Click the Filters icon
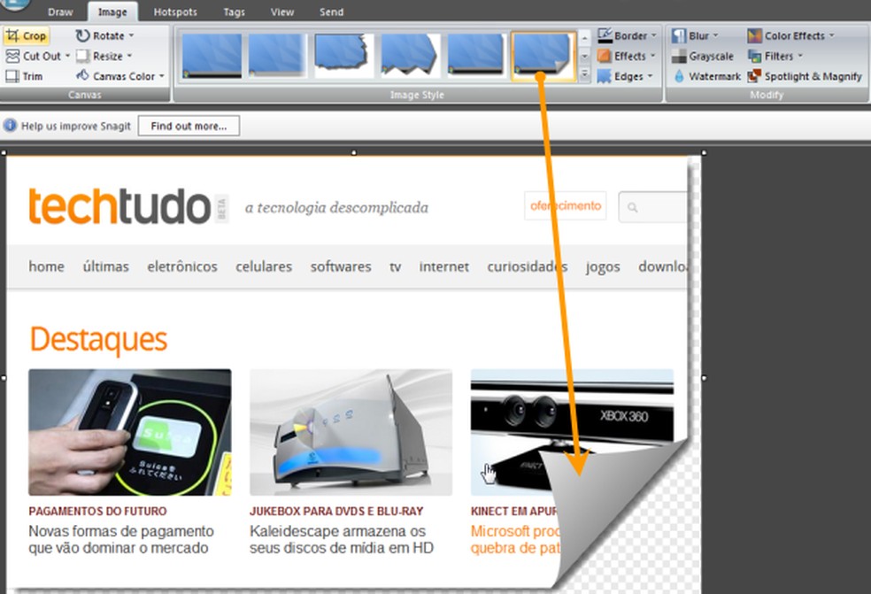 click(x=754, y=56)
